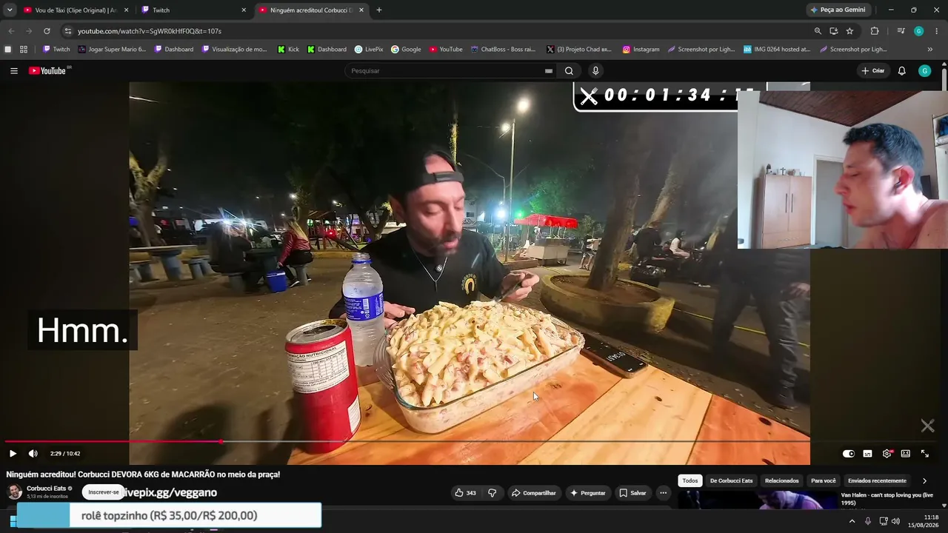948x533 pixels.
Task: Run the YouTube search magnifier button
Action: point(569,71)
